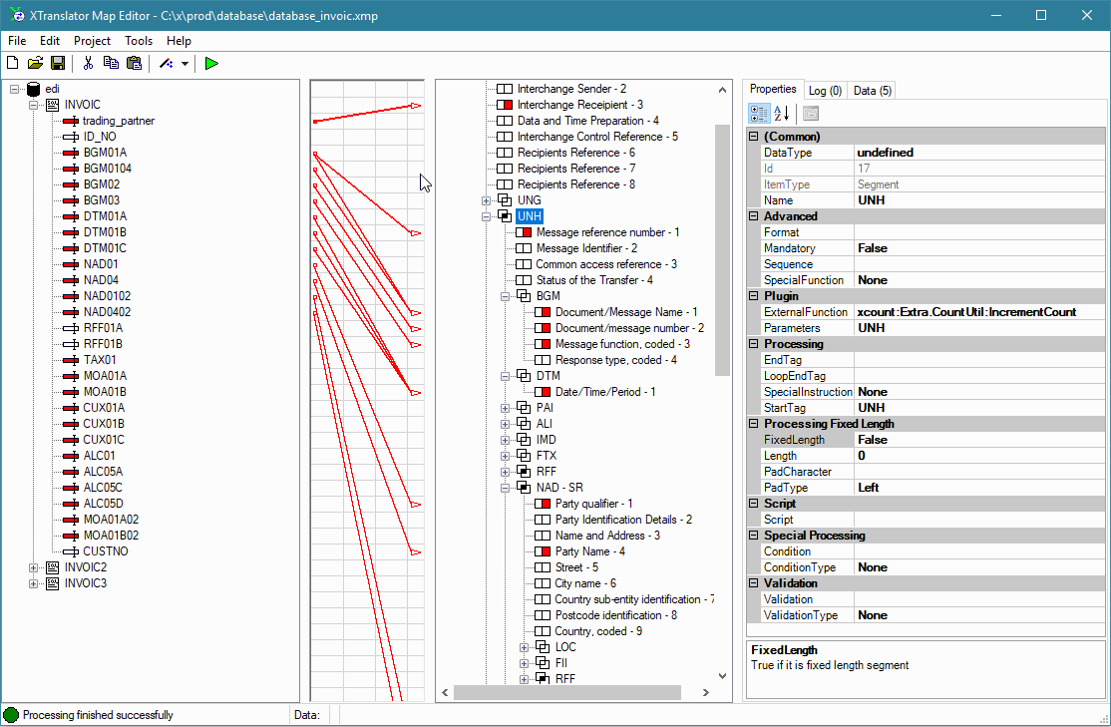
Task: Click the Message reference number element icon
Action: point(524,232)
